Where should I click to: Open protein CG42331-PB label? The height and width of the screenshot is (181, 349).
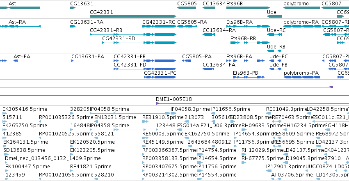pos(130,57)
